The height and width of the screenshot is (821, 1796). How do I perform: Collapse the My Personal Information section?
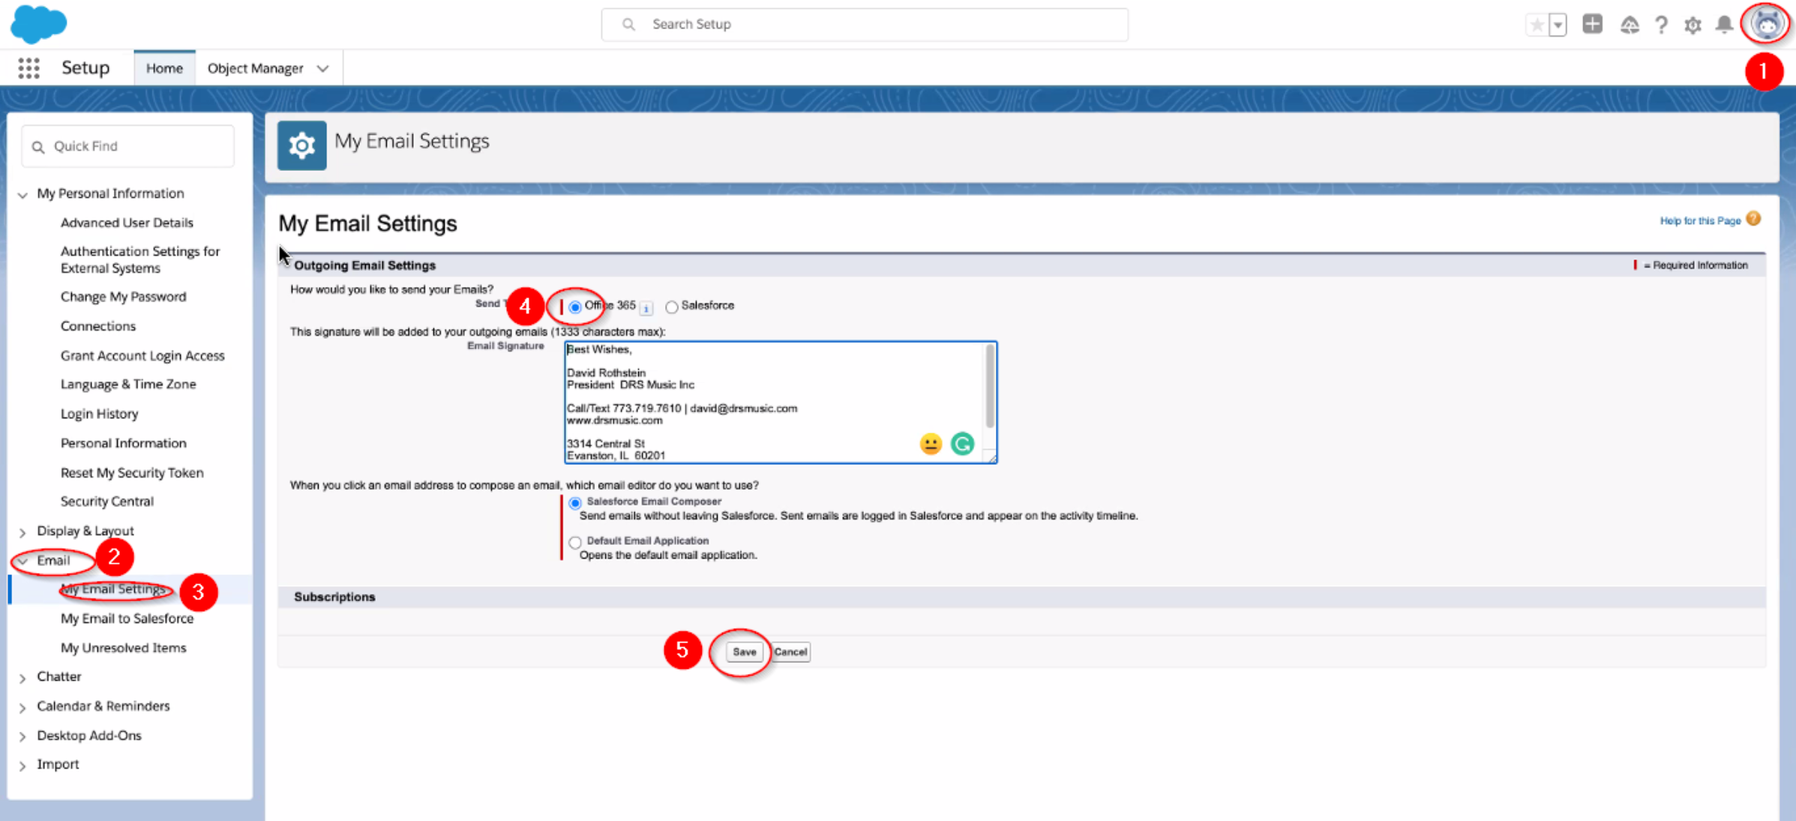22,195
